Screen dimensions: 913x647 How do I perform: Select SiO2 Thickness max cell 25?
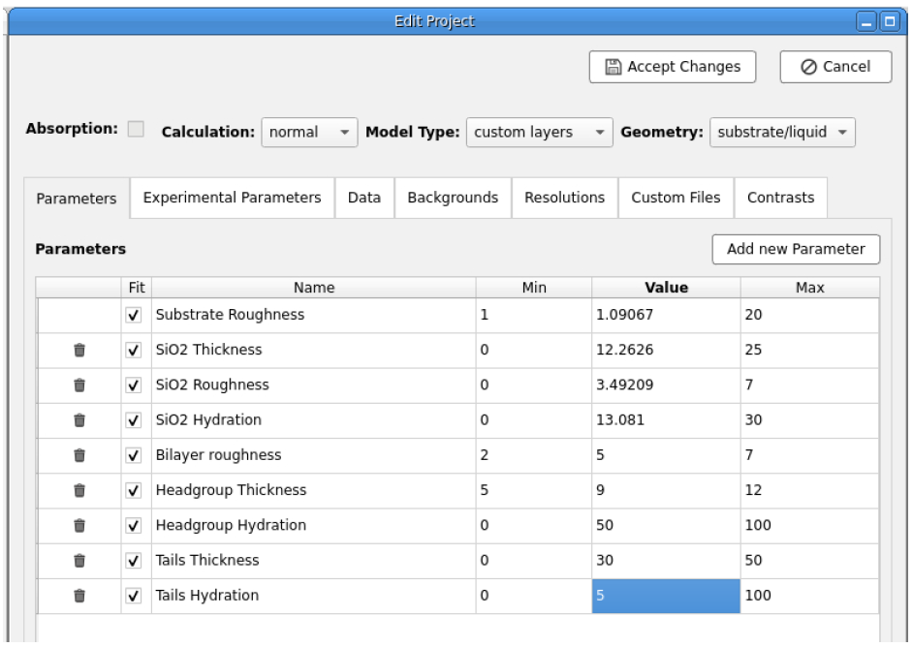click(x=810, y=351)
